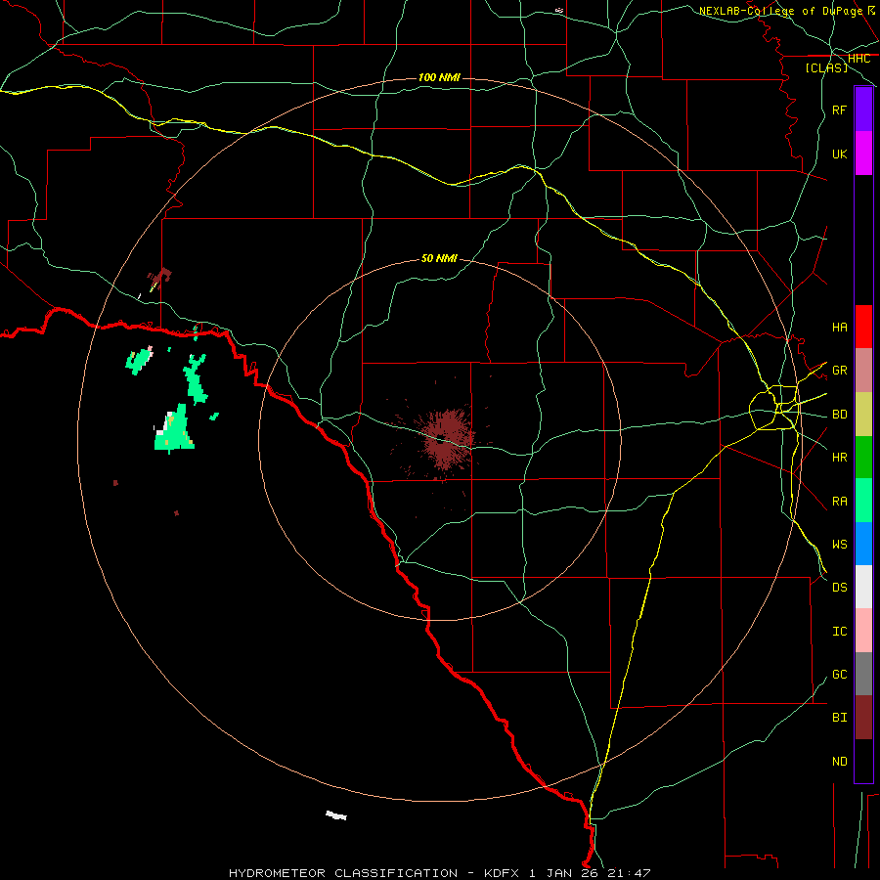Click the 'BI' legend label
This screenshot has width=880, height=880.
839,718
